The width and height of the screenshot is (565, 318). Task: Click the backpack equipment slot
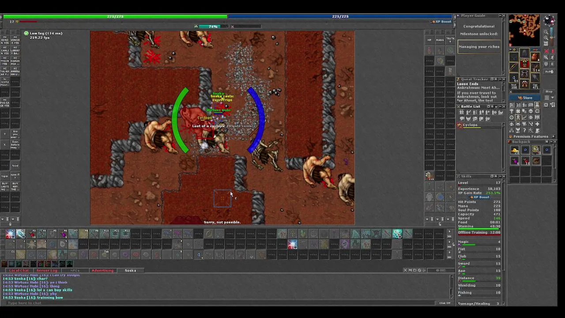[535, 56]
